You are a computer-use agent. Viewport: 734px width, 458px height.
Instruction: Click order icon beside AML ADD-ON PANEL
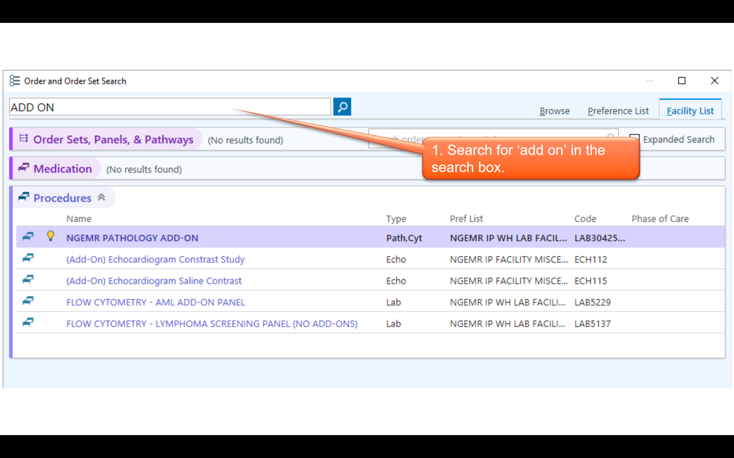28,301
